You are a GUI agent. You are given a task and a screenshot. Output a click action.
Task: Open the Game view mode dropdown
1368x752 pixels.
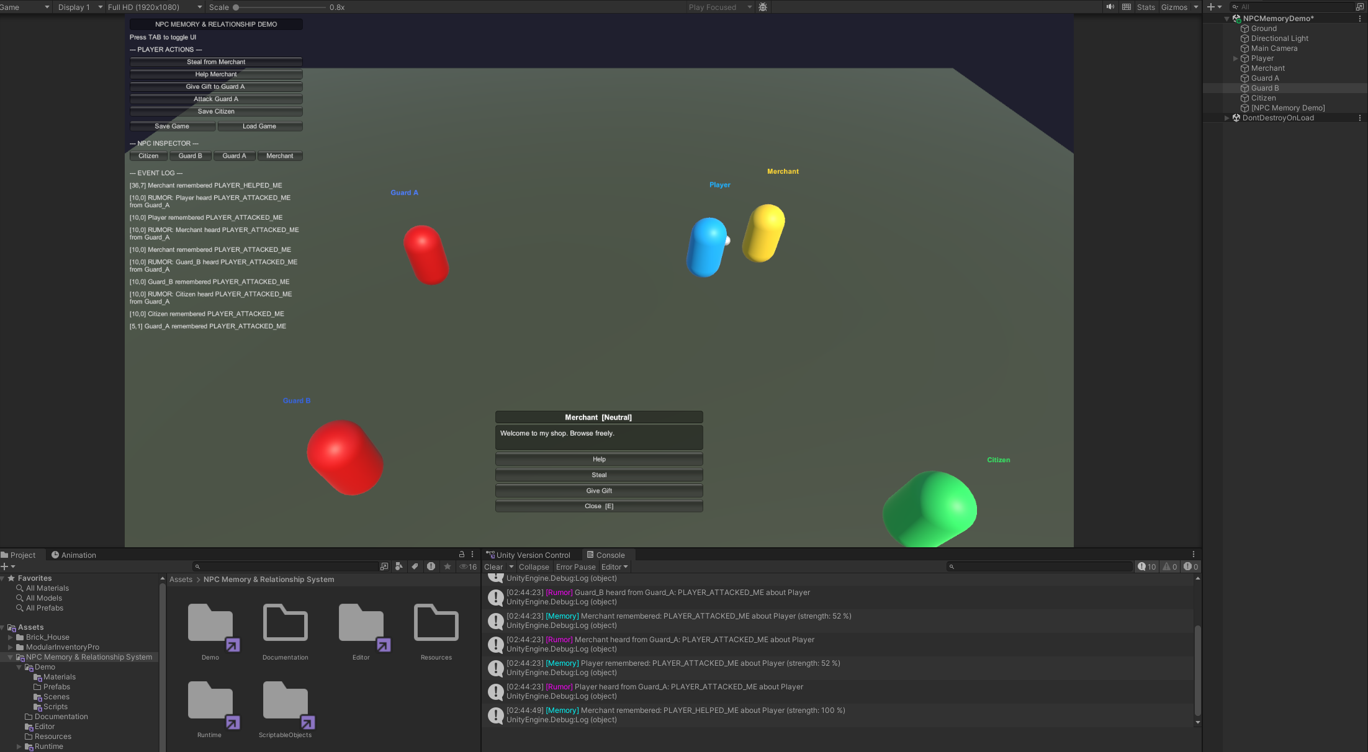tap(25, 7)
